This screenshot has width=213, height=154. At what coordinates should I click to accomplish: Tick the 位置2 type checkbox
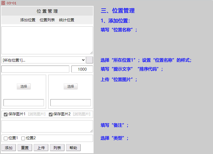click(23, 138)
